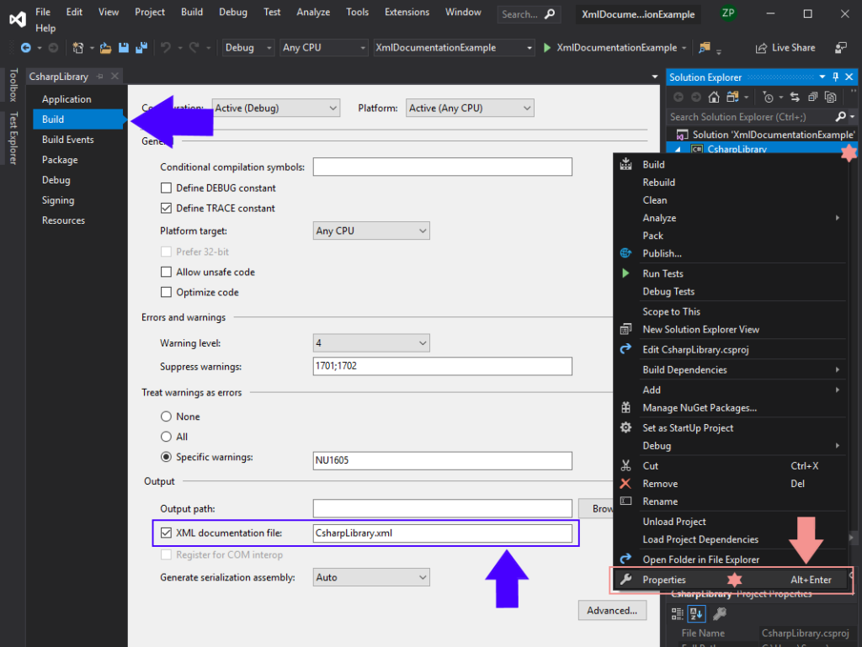The height and width of the screenshot is (647, 862).
Task: Open the Warning level dropdown
Action: point(371,342)
